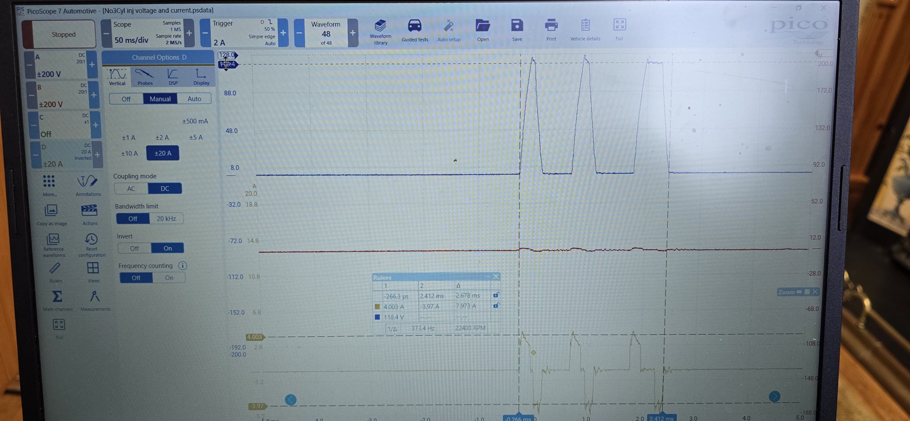Click the pan right arrow on graph
The height and width of the screenshot is (421, 910).
[774, 397]
